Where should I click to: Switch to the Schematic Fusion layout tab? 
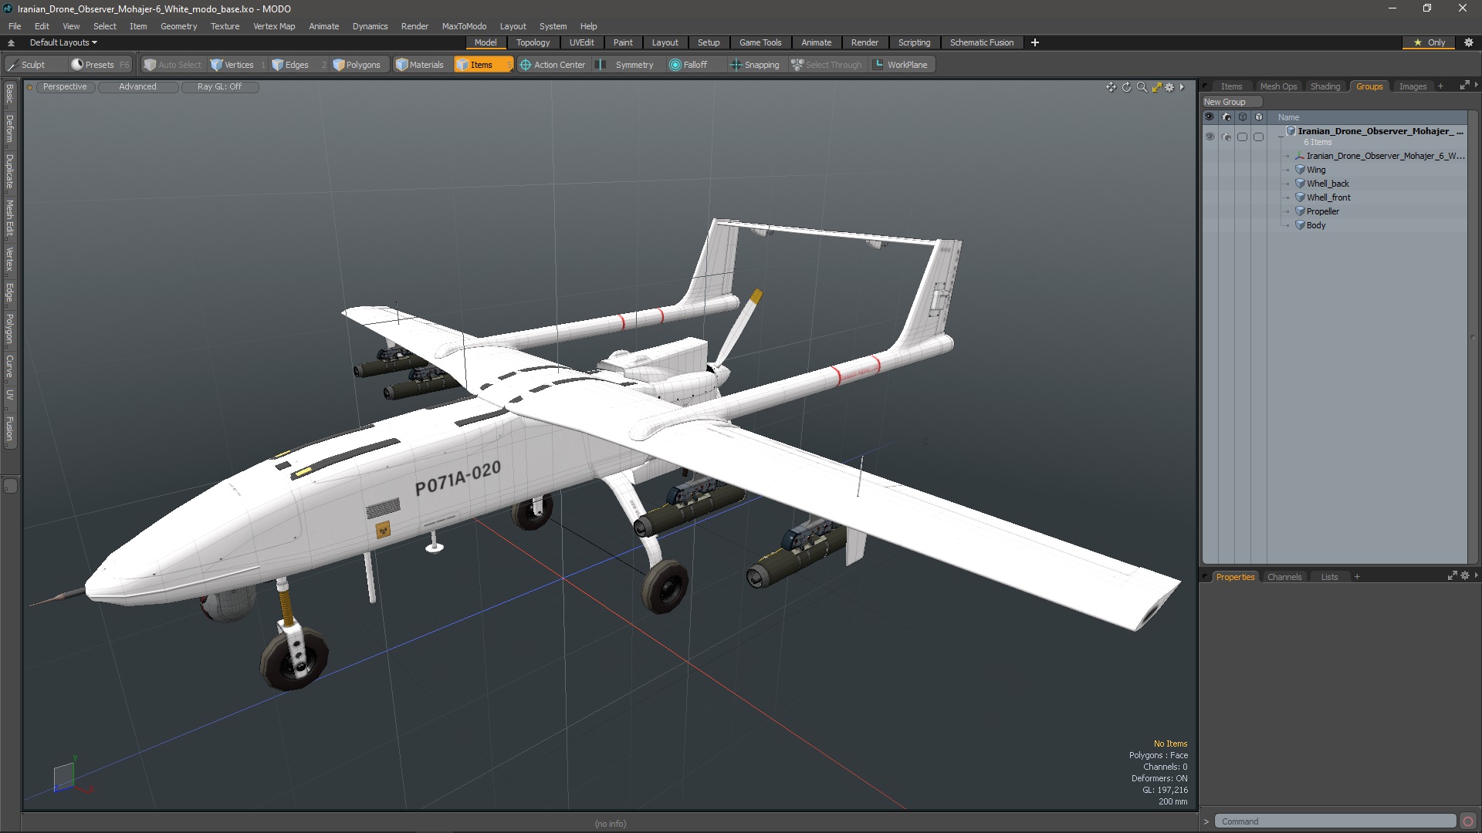coord(982,42)
